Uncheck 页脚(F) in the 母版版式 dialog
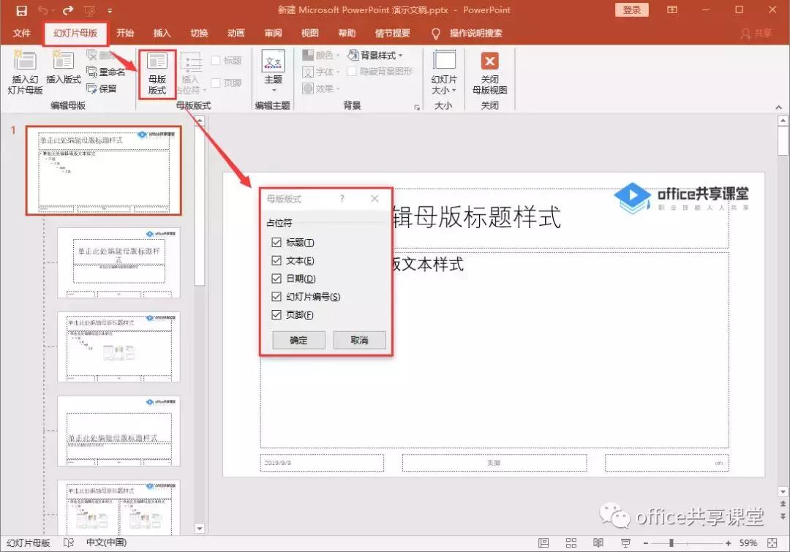 pyautogui.click(x=276, y=315)
